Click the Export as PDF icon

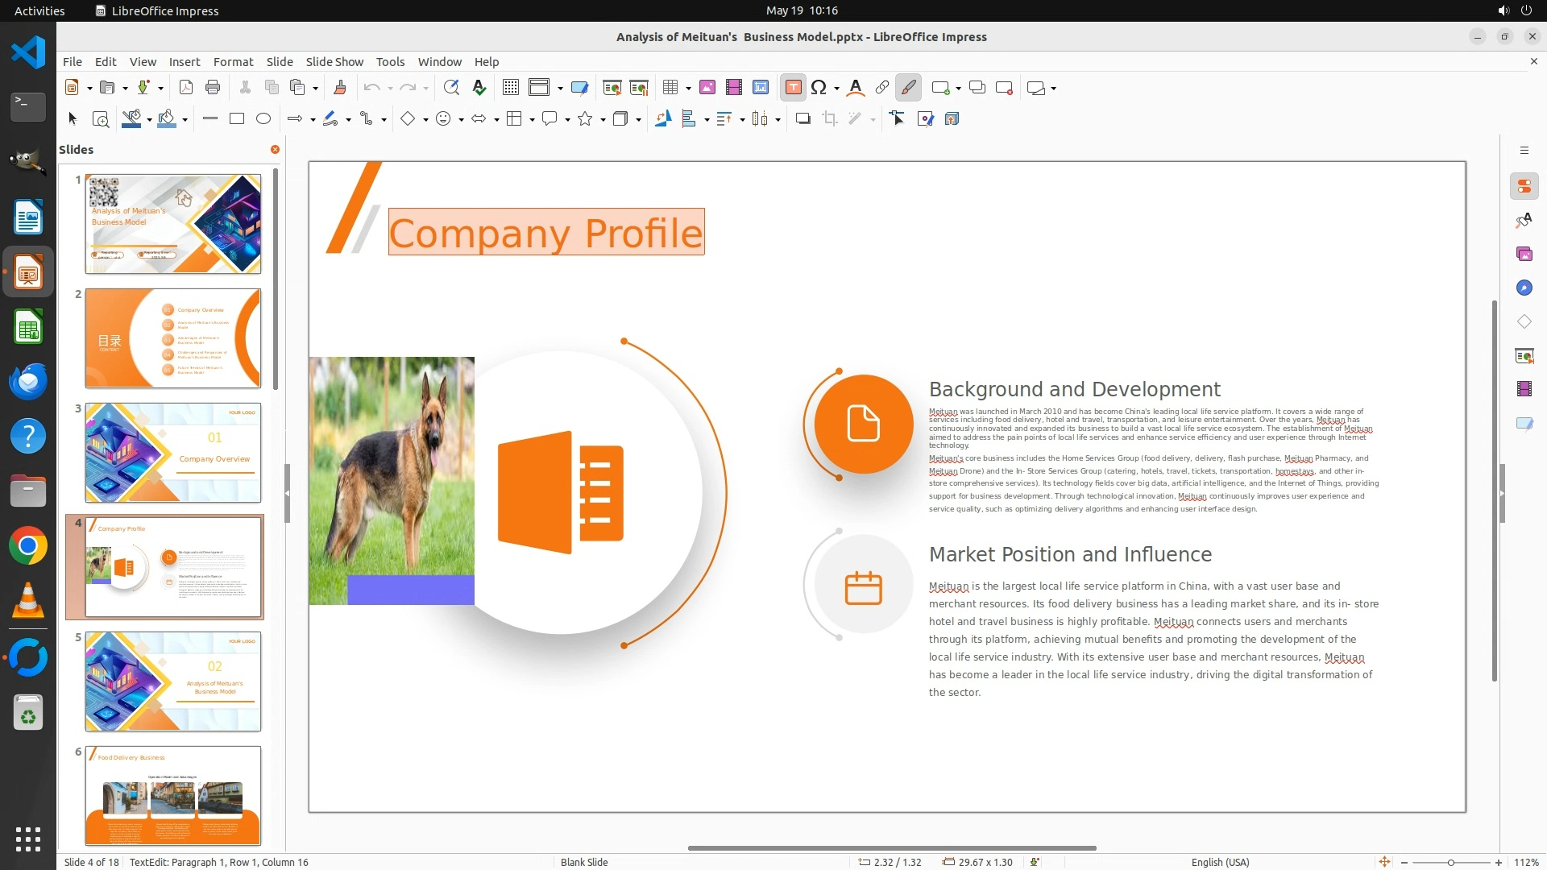pos(186,88)
